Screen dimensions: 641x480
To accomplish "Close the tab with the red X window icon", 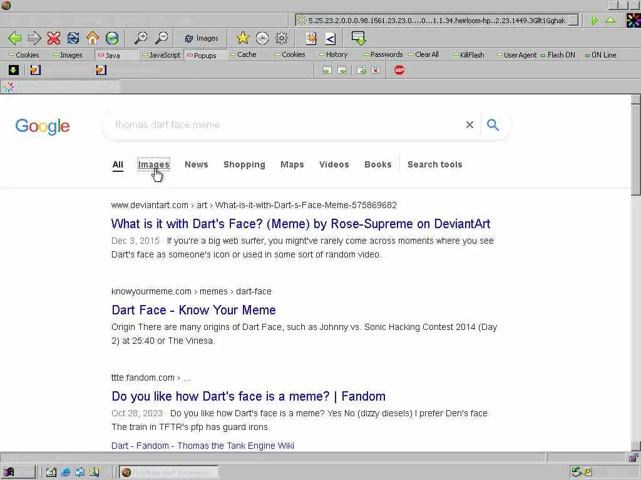I will pyautogui.click(x=376, y=70).
